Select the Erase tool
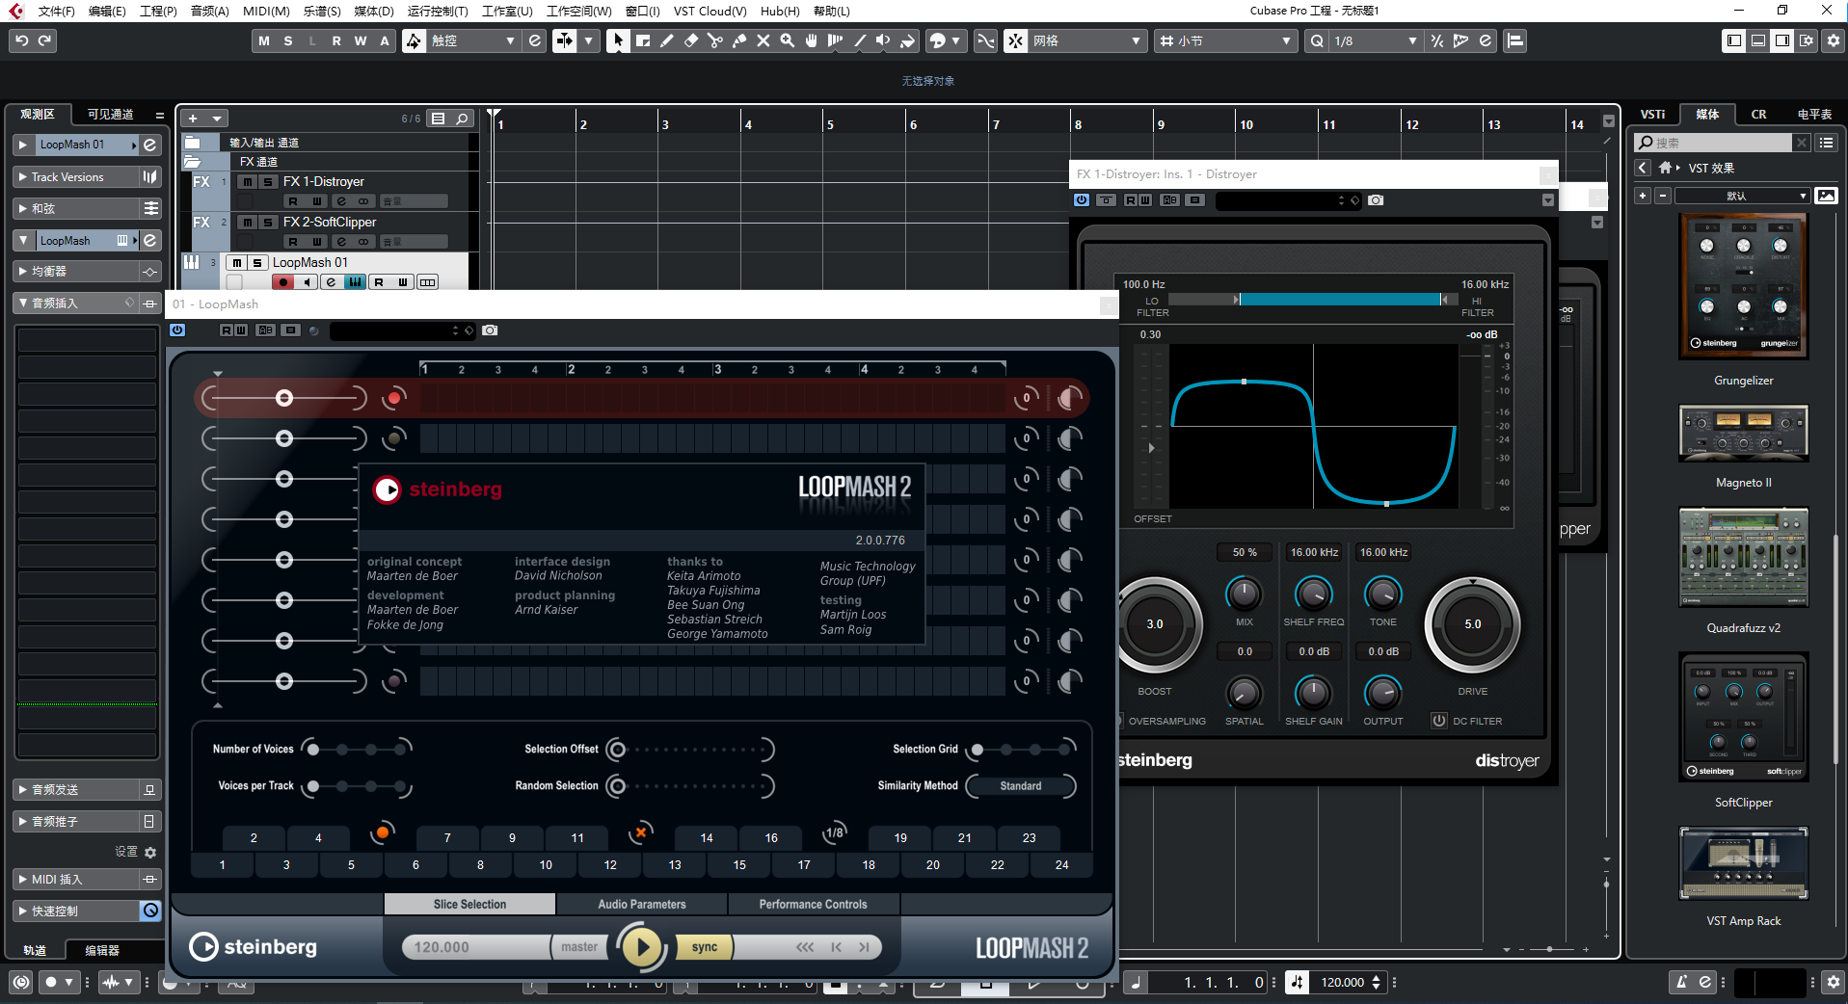 tap(691, 40)
